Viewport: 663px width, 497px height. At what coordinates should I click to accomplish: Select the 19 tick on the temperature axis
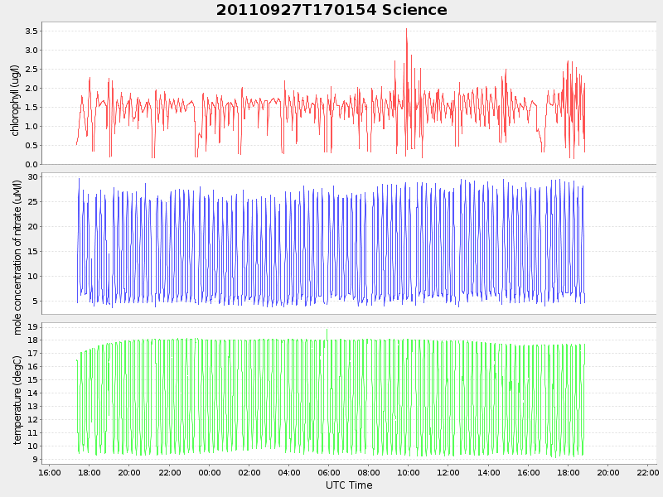click(x=33, y=327)
